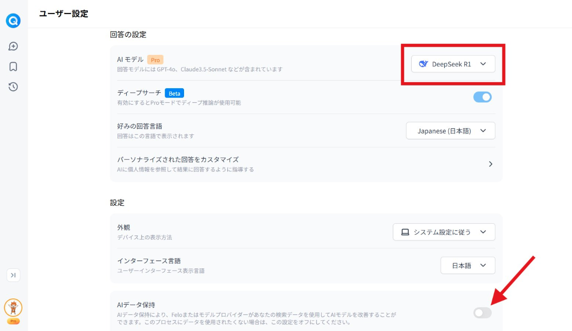Disable the ディープサーチ toggle
Viewport: 572px width, 331px height.
482,97
